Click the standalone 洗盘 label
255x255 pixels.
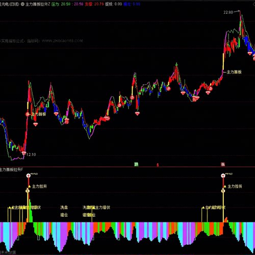(64, 208)
